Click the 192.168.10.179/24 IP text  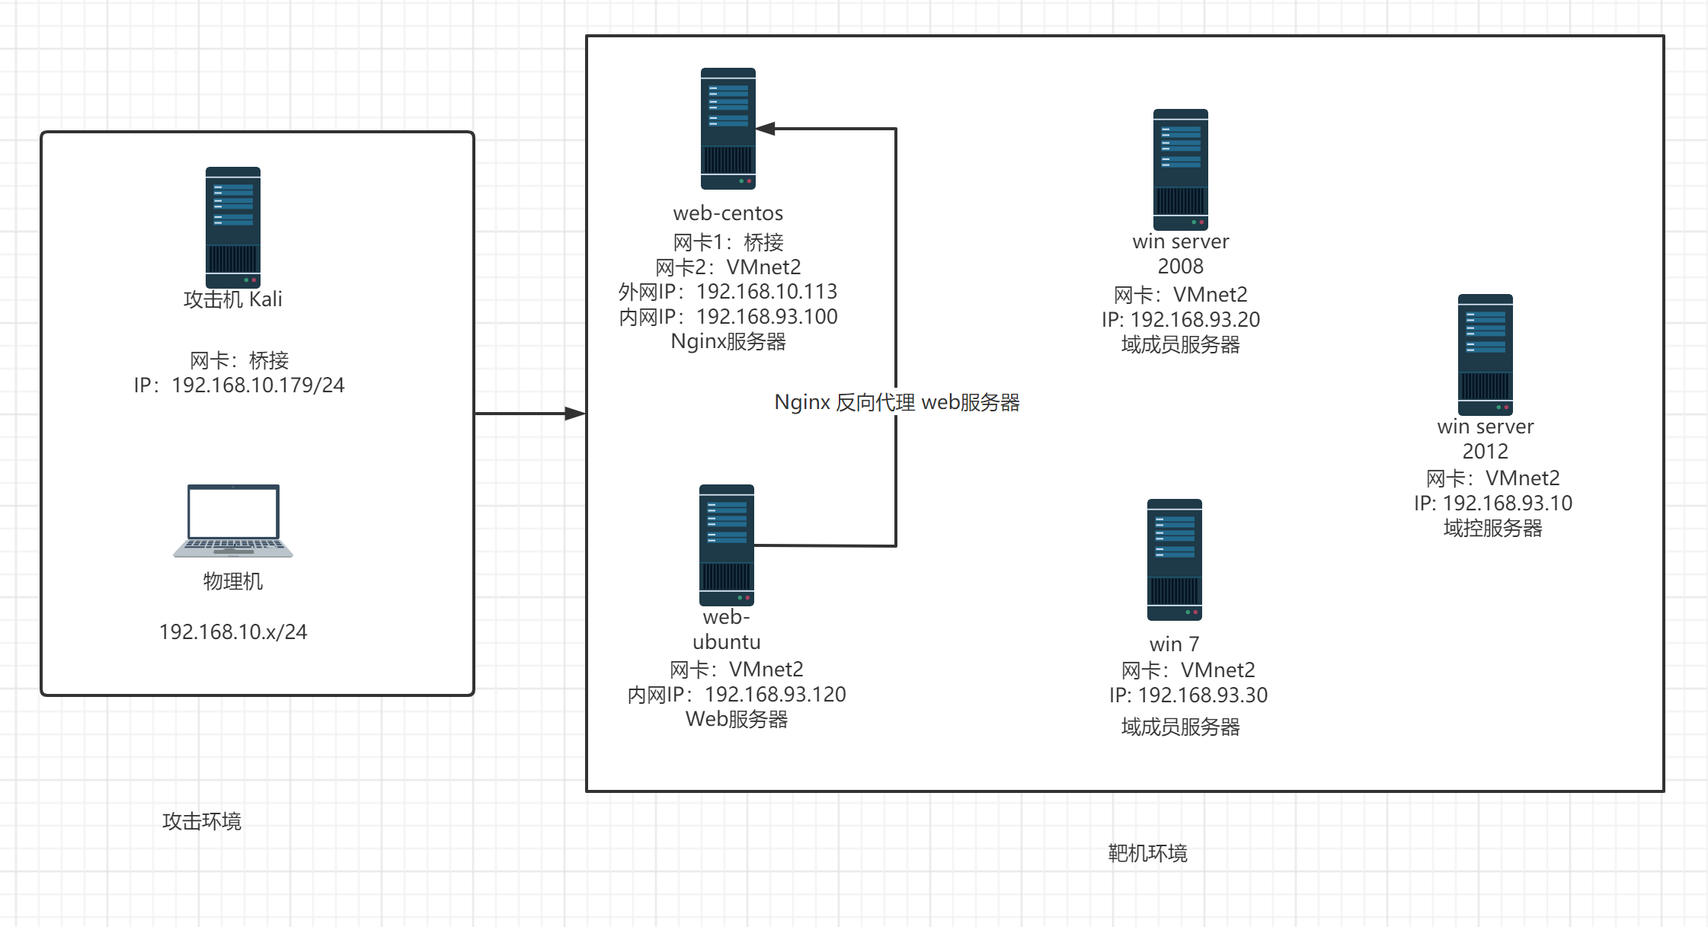tap(239, 385)
